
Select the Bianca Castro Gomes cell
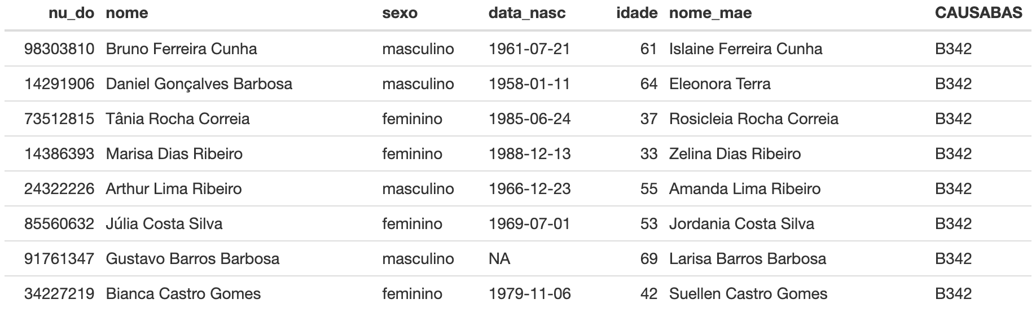coord(183,293)
